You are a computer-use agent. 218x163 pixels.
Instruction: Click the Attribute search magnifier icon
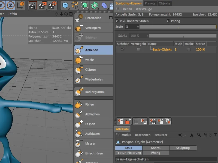tap(199, 135)
